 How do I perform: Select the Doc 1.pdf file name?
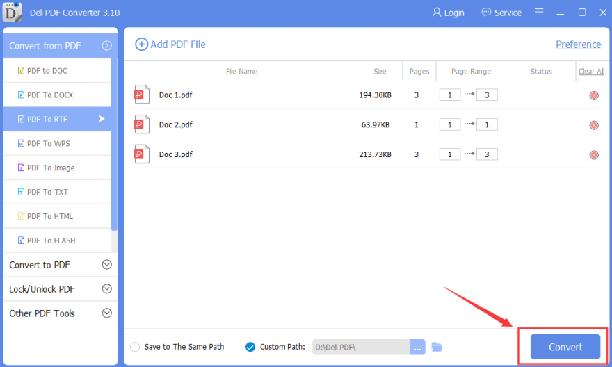coord(176,95)
